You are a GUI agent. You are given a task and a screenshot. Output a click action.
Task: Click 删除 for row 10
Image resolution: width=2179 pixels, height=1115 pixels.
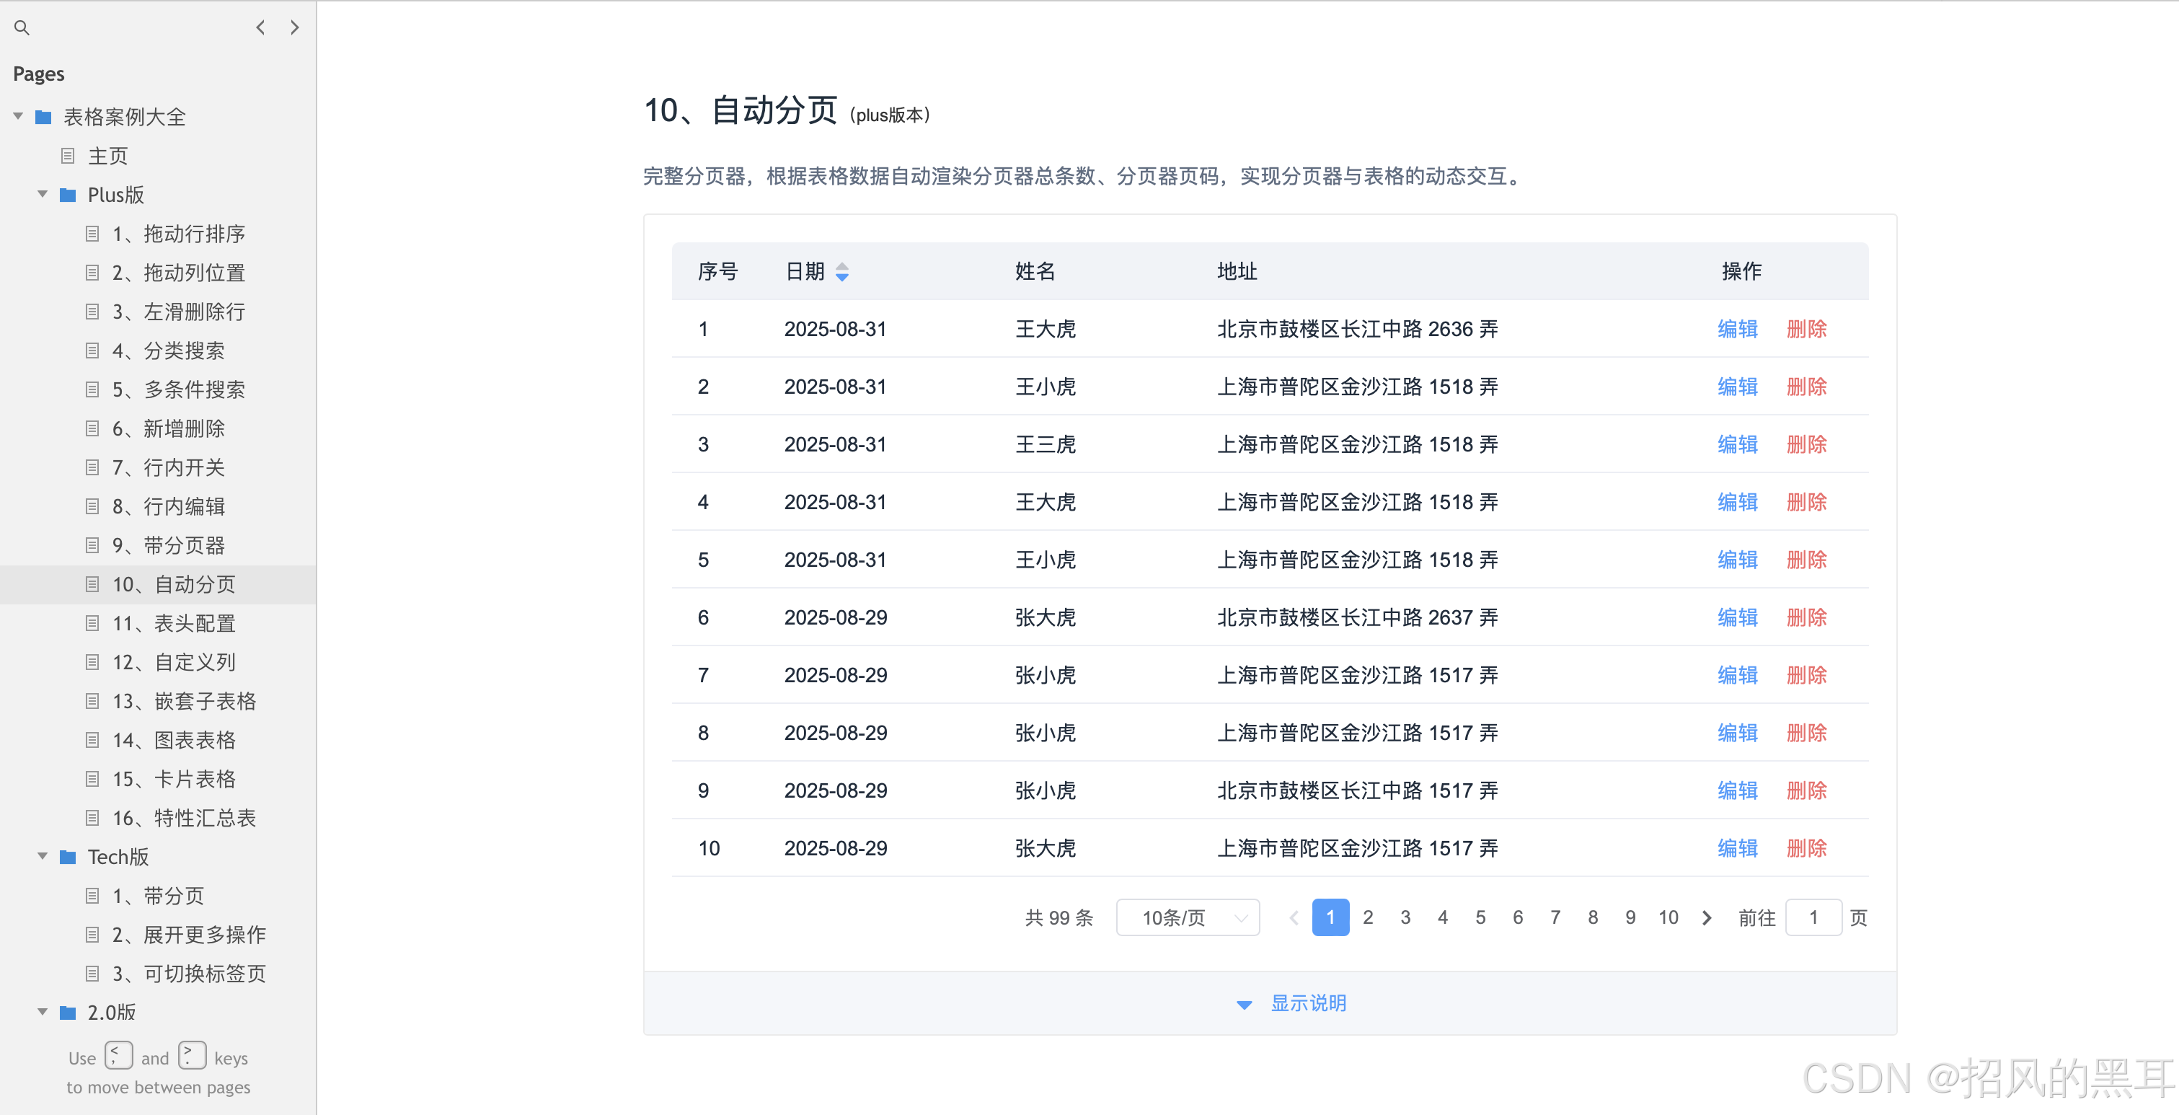tap(1807, 849)
